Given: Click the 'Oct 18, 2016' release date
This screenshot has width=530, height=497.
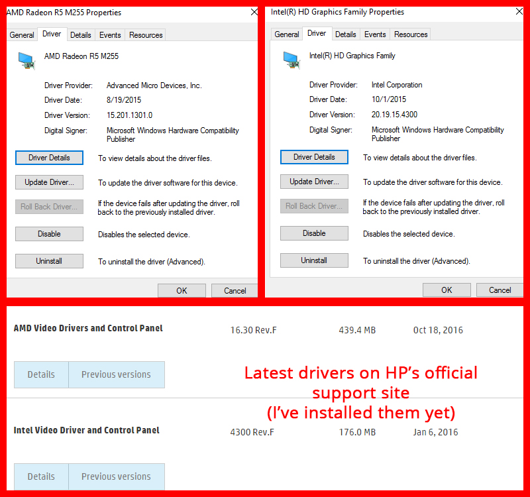Looking at the screenshot, I should click(x=438, y=330).
